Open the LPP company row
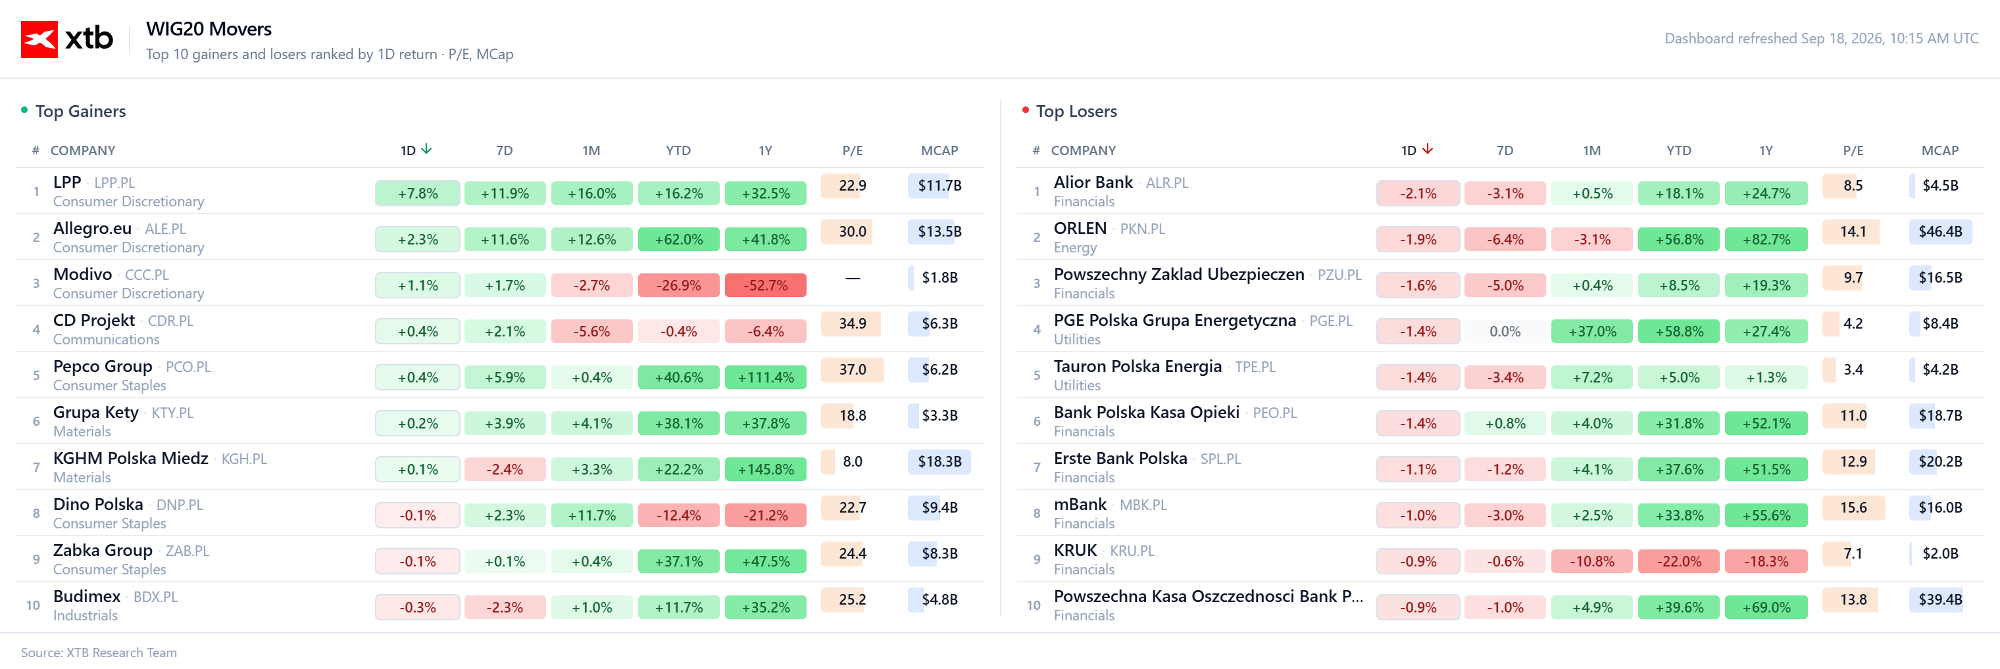Viewport: 2000px width, 669px height. tap(500, 191)
